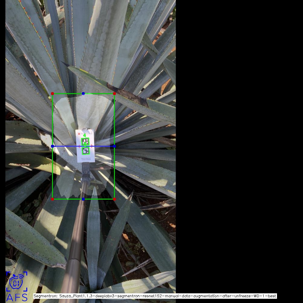Select the top edge blue midpoint handle

coord(83,94)
